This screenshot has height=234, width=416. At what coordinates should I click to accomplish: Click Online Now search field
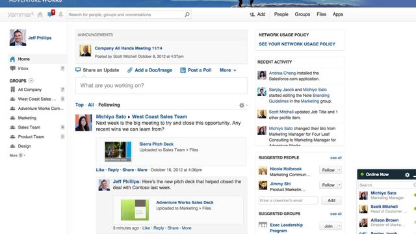(x=386, y=185)
